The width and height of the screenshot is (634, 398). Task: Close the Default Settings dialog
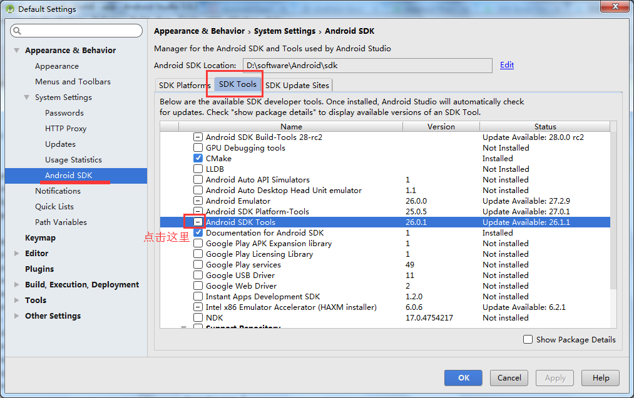(x=615, y=6)
